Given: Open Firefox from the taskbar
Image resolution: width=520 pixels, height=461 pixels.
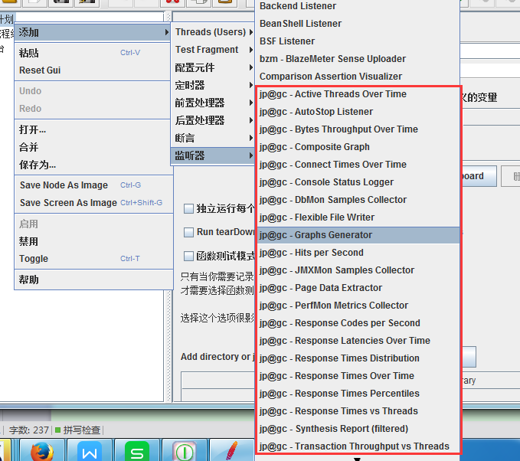Looking at the screenshot, I should pyautogui.click(x=42, y=450).
